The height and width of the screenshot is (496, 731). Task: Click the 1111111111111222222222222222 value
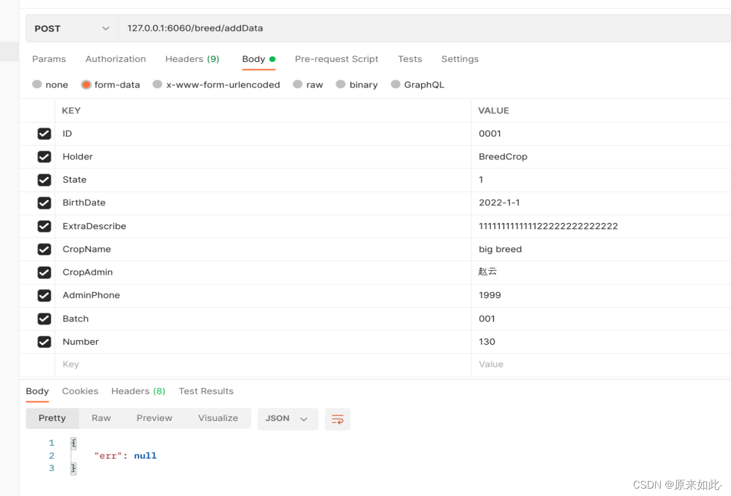click(548, 226)
